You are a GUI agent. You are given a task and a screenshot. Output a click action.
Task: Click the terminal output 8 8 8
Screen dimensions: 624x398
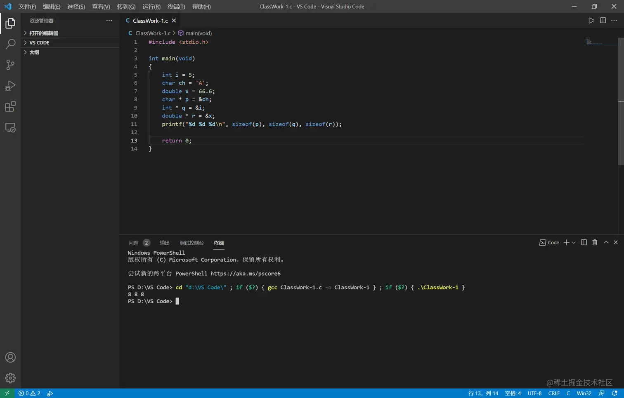click(x=136, y=294)
